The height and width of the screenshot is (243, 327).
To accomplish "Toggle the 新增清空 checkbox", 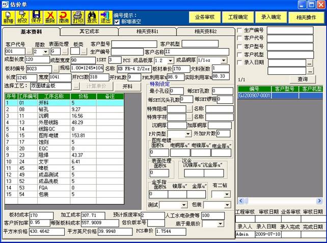I will coord(118,21).
